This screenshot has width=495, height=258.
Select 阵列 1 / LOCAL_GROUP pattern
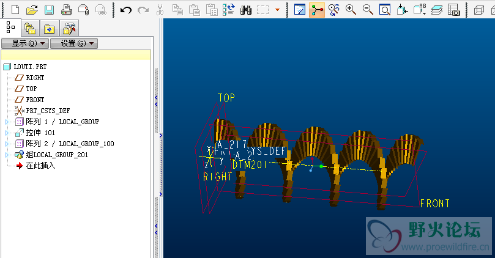point(57,122)
